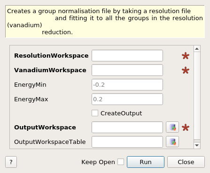Run the algorithm with the Run button

pos(146,162)
